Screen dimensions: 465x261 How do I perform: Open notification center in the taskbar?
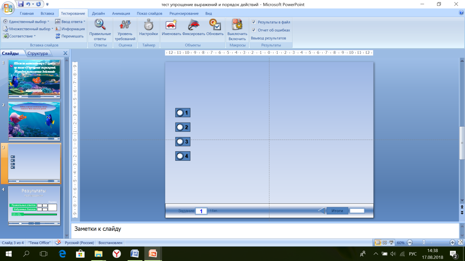point(454,254)
